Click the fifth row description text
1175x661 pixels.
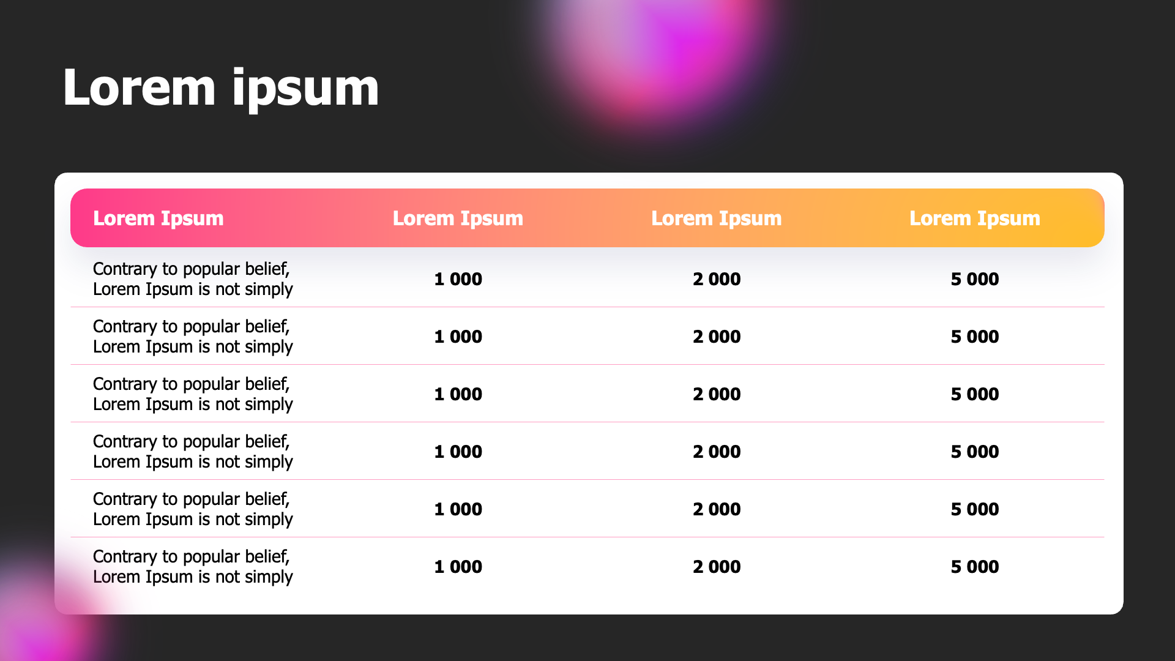192,509
